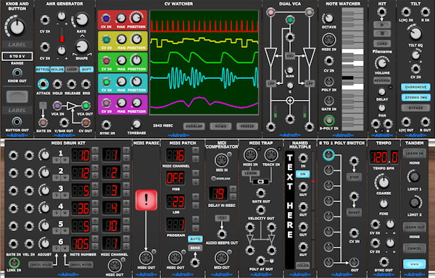Click the SYNC OUT jack on Tempo
Screen dimensions: 435x278
click(x=384, y=262)
